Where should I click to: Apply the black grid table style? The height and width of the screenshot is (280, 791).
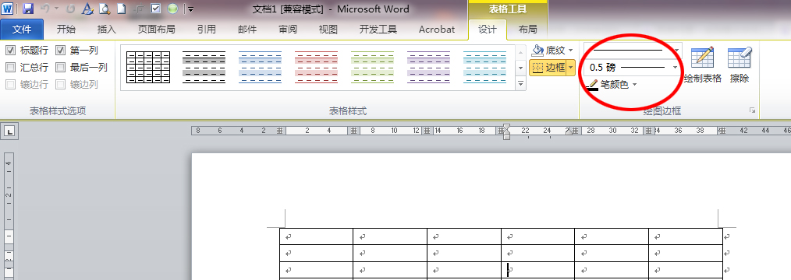[x=147, y=67]
